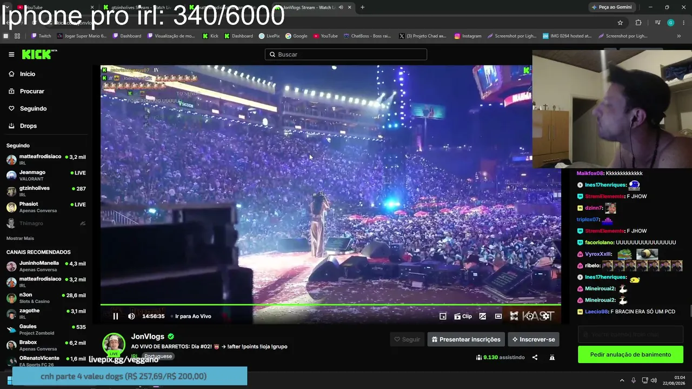Open recommended channel JuninhoManella
The image size is (692, 389).
(46, 266)
